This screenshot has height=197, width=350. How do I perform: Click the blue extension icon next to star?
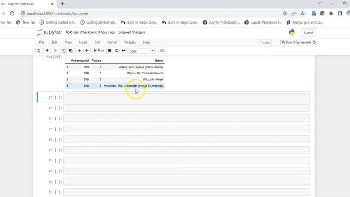313,13
